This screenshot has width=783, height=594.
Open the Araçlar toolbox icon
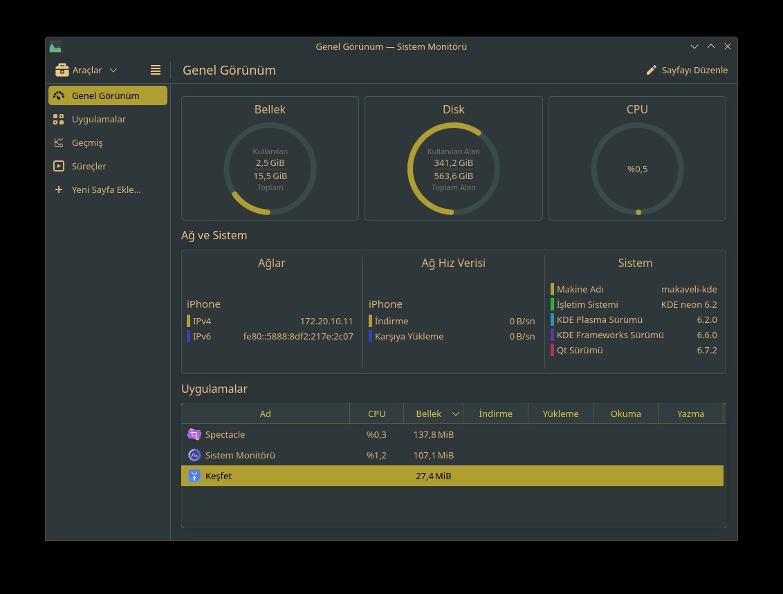(62, 70)
